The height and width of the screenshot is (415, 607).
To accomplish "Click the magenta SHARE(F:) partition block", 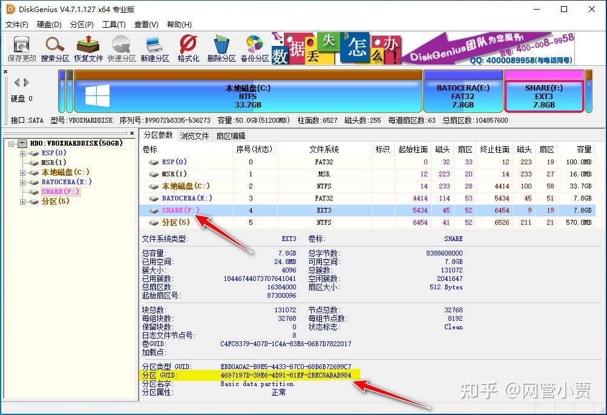I will tap(544, 94).
